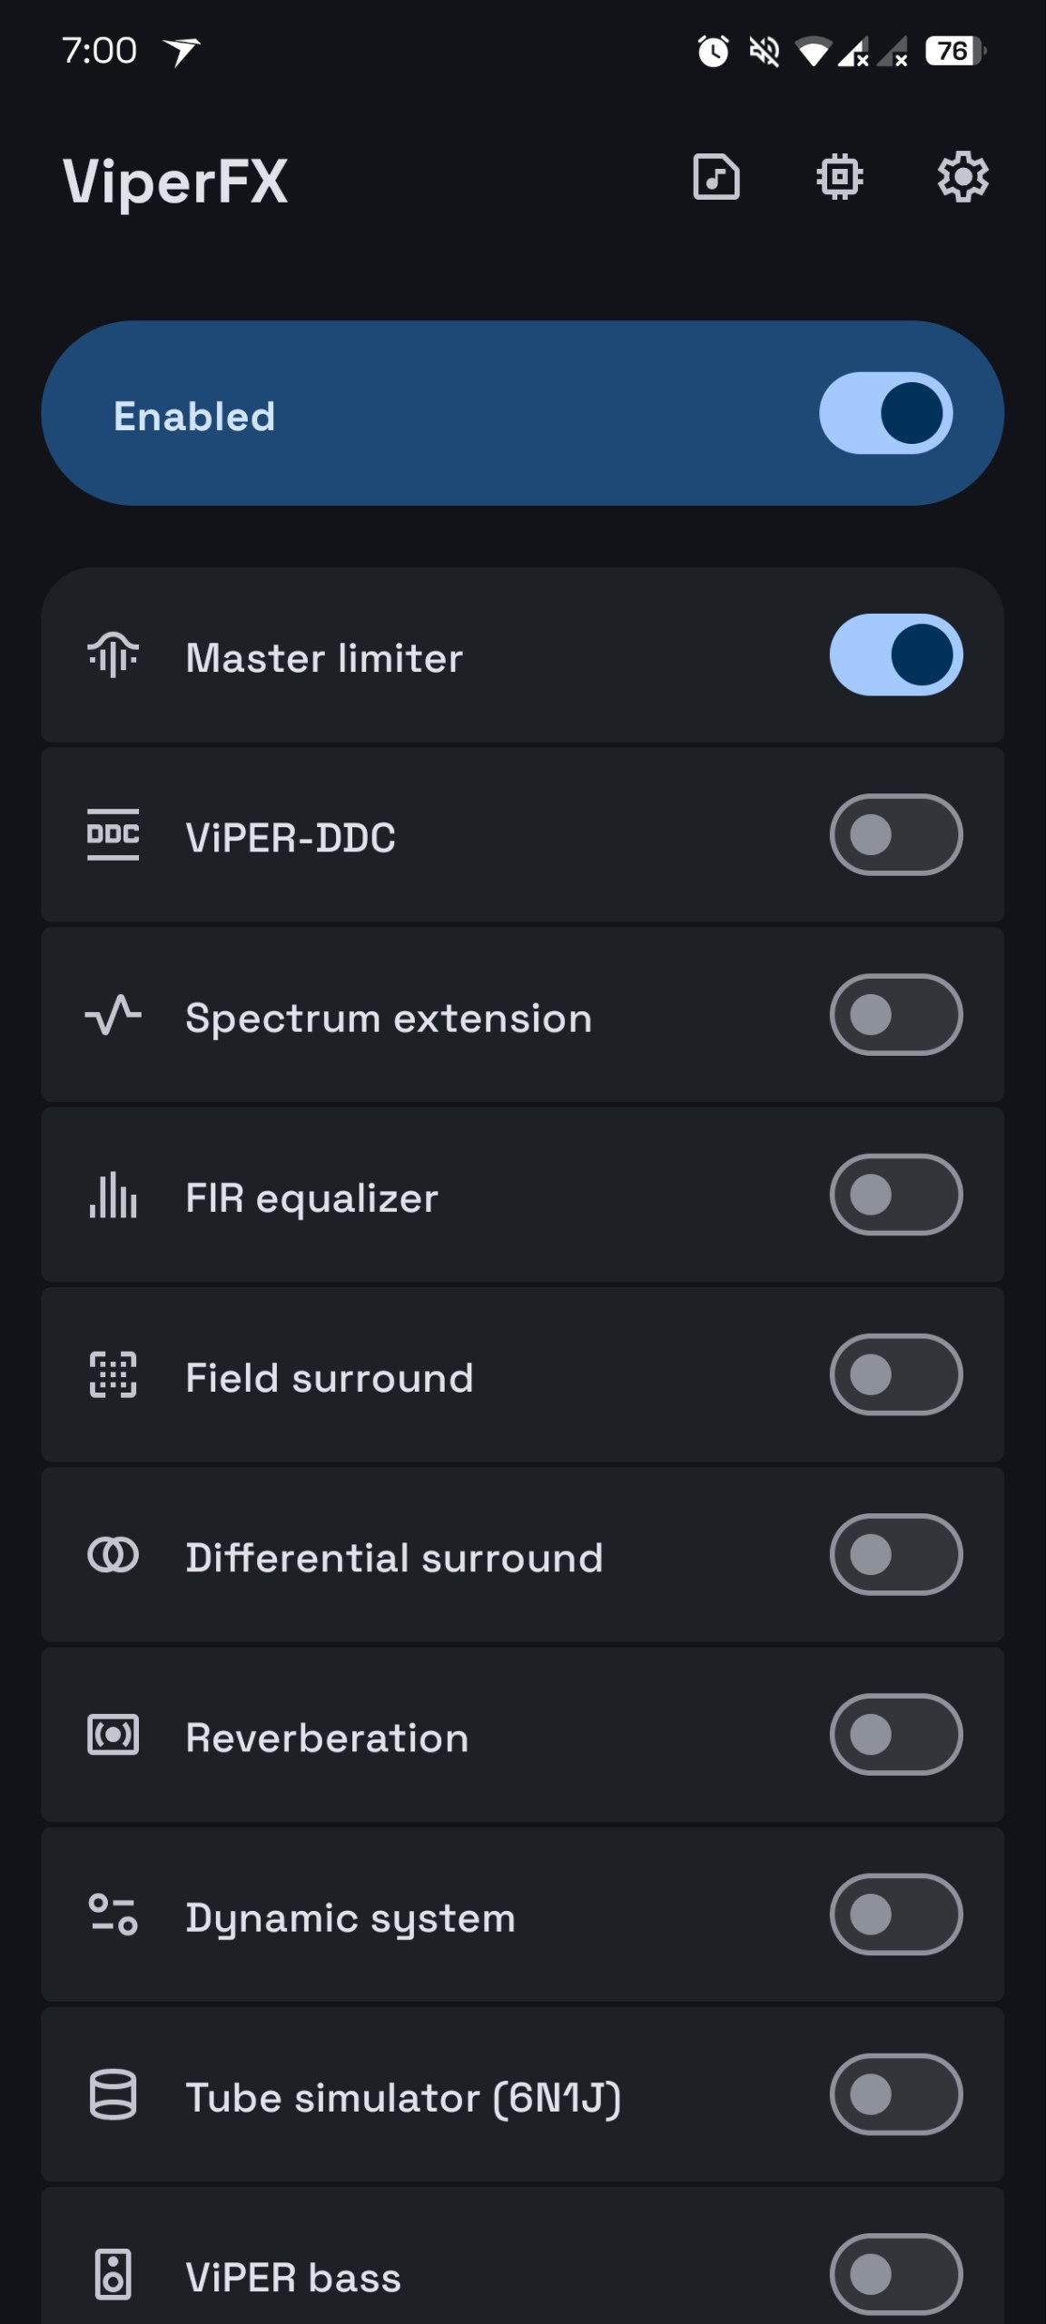Tap the Master limiter waveform icon
The image size is (1046, 2324).
click(113, 655)
